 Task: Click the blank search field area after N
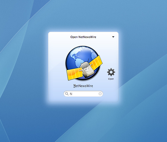85,94
